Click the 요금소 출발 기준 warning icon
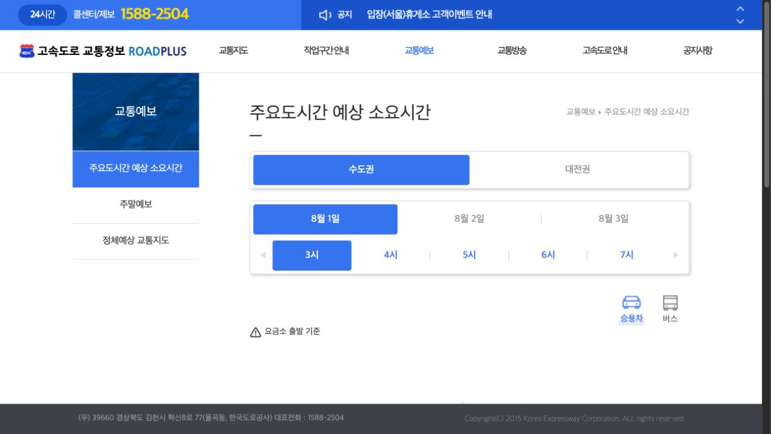Viewport: 771px width, 434px height. pyautogui.click(x=256, y=332)
